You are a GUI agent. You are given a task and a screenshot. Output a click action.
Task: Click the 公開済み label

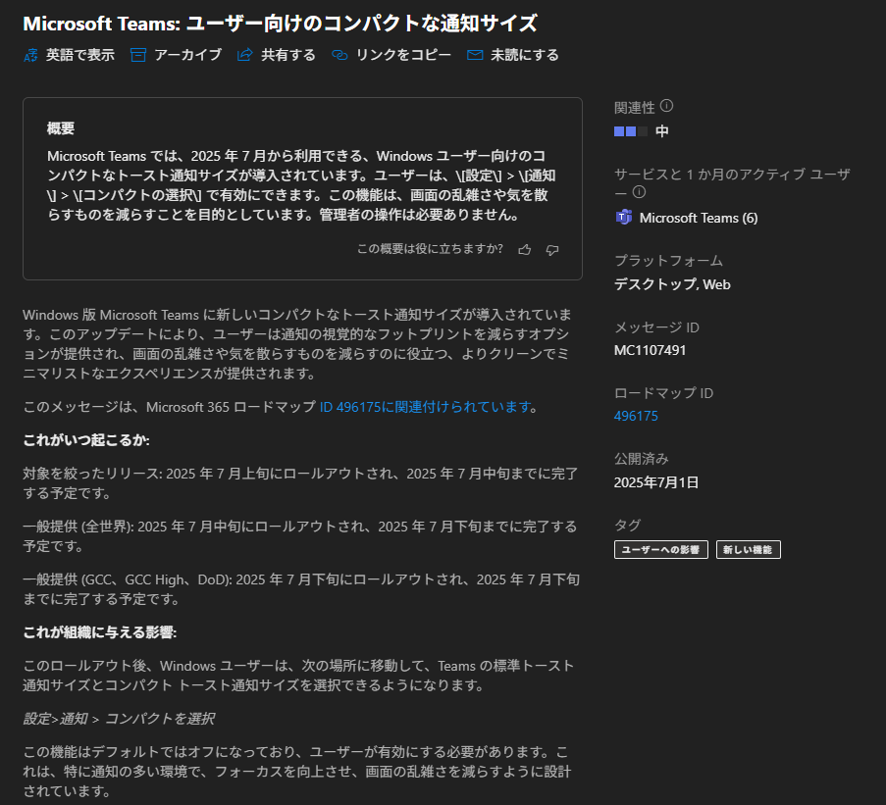tap(642, 459)
